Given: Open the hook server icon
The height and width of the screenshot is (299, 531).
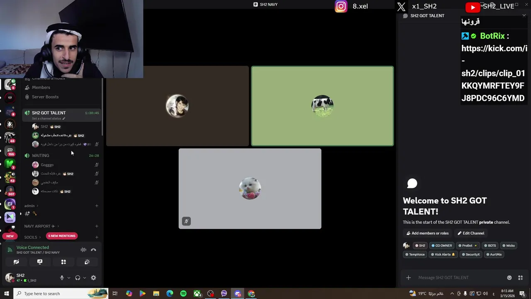Looking at the screenshot, I should tap(10, 218).
